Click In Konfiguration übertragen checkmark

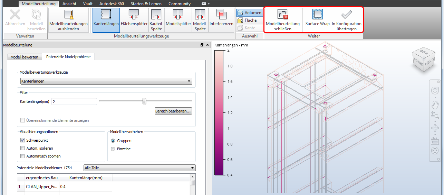coord(346,14)
